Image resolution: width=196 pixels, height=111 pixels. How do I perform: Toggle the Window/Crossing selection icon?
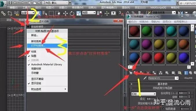click(58, 13)
